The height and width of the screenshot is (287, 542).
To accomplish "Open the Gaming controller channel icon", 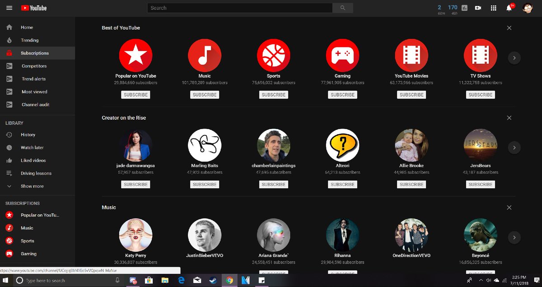I will (343, 55).
